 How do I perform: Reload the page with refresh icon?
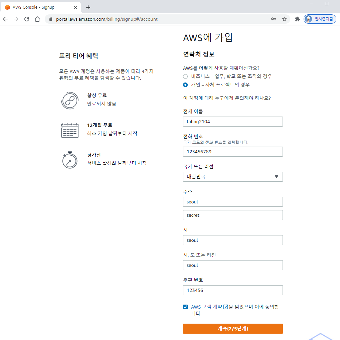click(x=27, y=19)
